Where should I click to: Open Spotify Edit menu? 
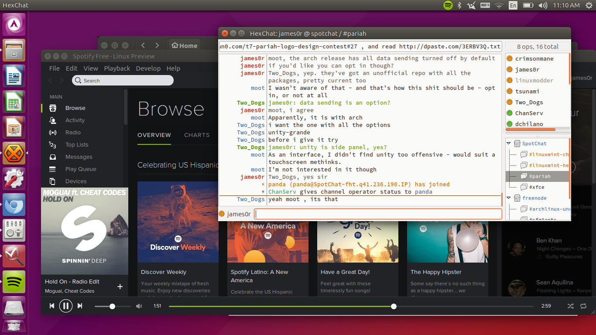tap(72, 68)
